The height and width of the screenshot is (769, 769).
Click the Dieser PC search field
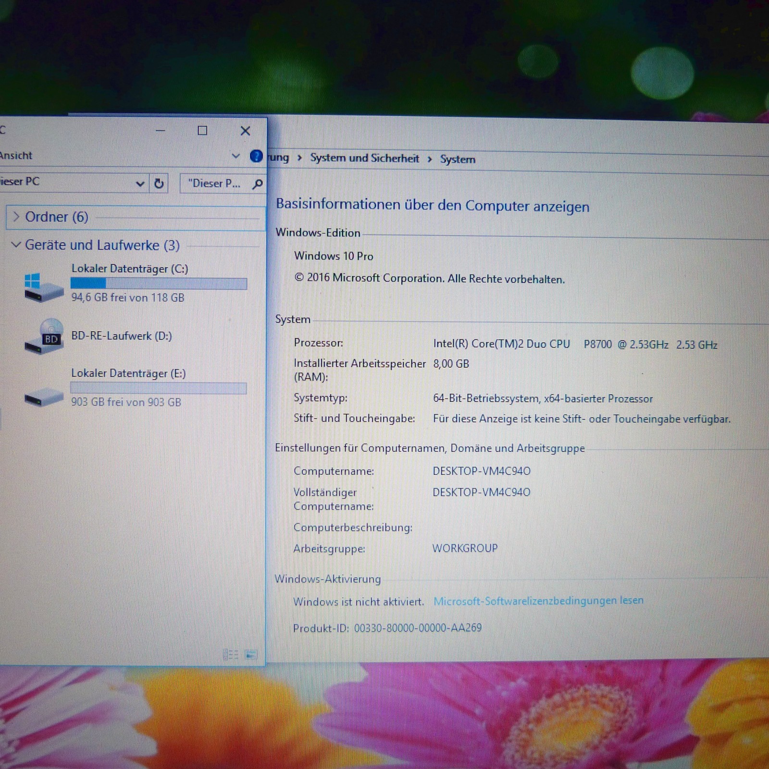point(223,184)
